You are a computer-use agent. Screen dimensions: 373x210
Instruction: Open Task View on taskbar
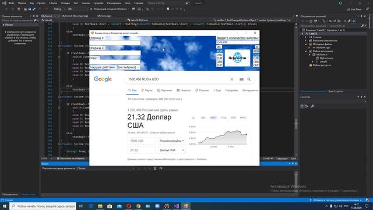point(81,206)
